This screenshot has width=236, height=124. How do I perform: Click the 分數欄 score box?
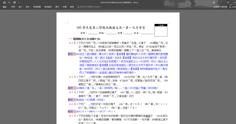tap(161, 30)
